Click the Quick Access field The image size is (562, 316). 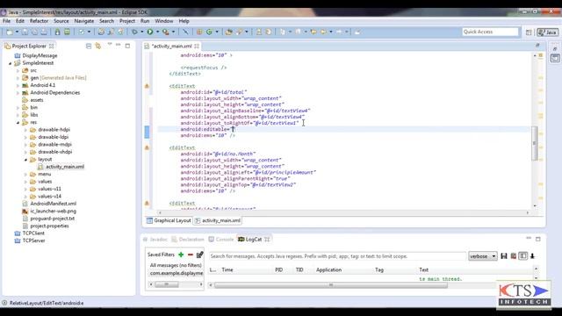[490, 32]
